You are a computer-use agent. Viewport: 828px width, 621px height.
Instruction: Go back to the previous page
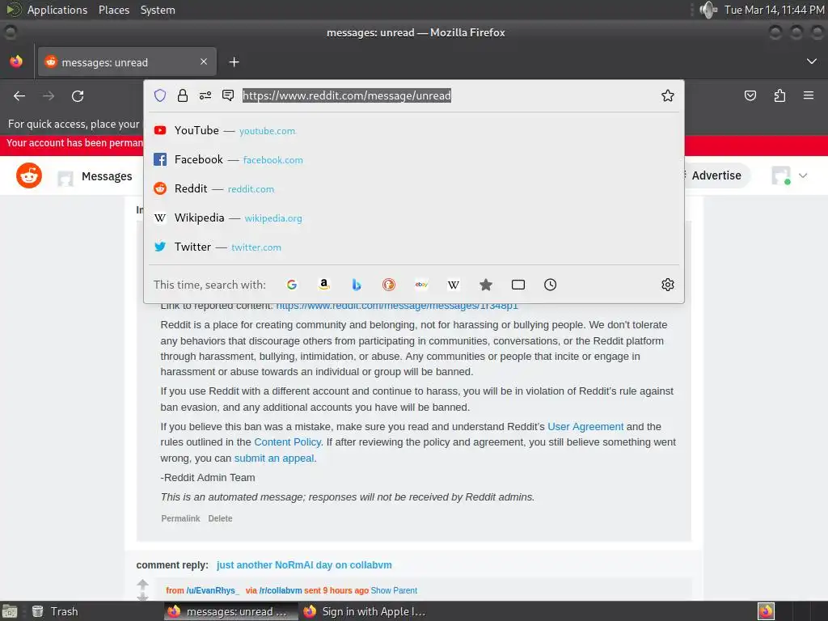[x=19, y=95]
